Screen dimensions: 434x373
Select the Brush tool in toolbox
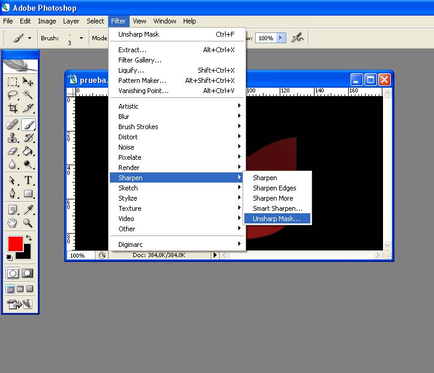pos(28,124)
